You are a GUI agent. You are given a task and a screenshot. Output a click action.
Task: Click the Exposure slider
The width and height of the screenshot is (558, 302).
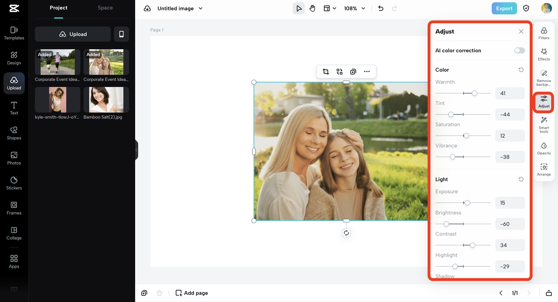[x=463, y=203]
